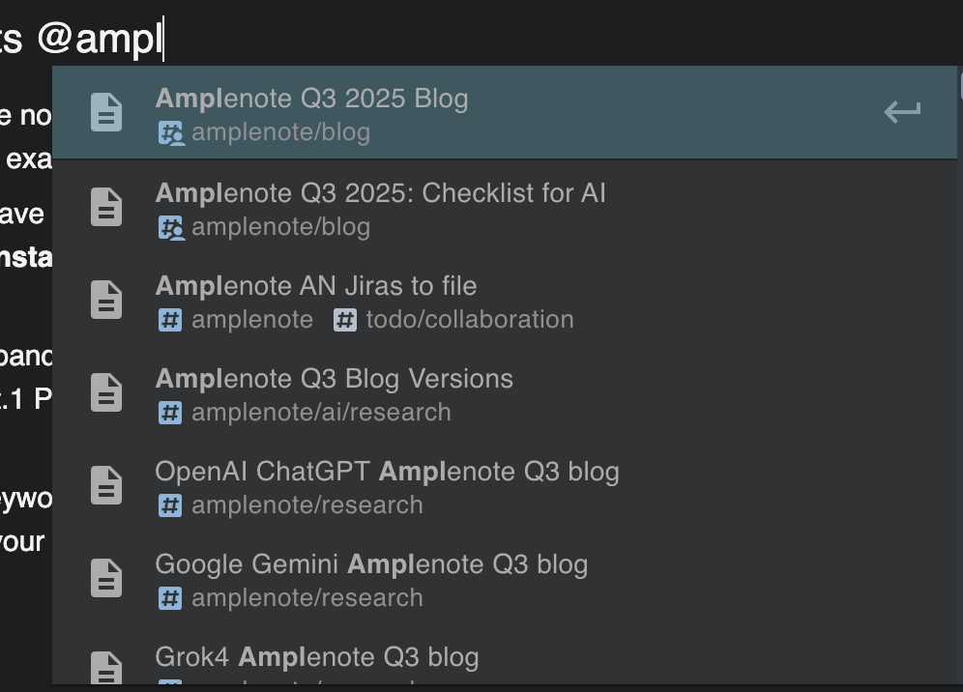This screenshot has width=963, height=692.
Task: Click the document icon for Checklist for AI note
Action: pyautogui.click(x=106, y=207)
